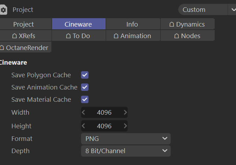Select the Cineware tab
The width and height of the screenshot is (236, 165).
pyautogui.click(x=78, y=24)
